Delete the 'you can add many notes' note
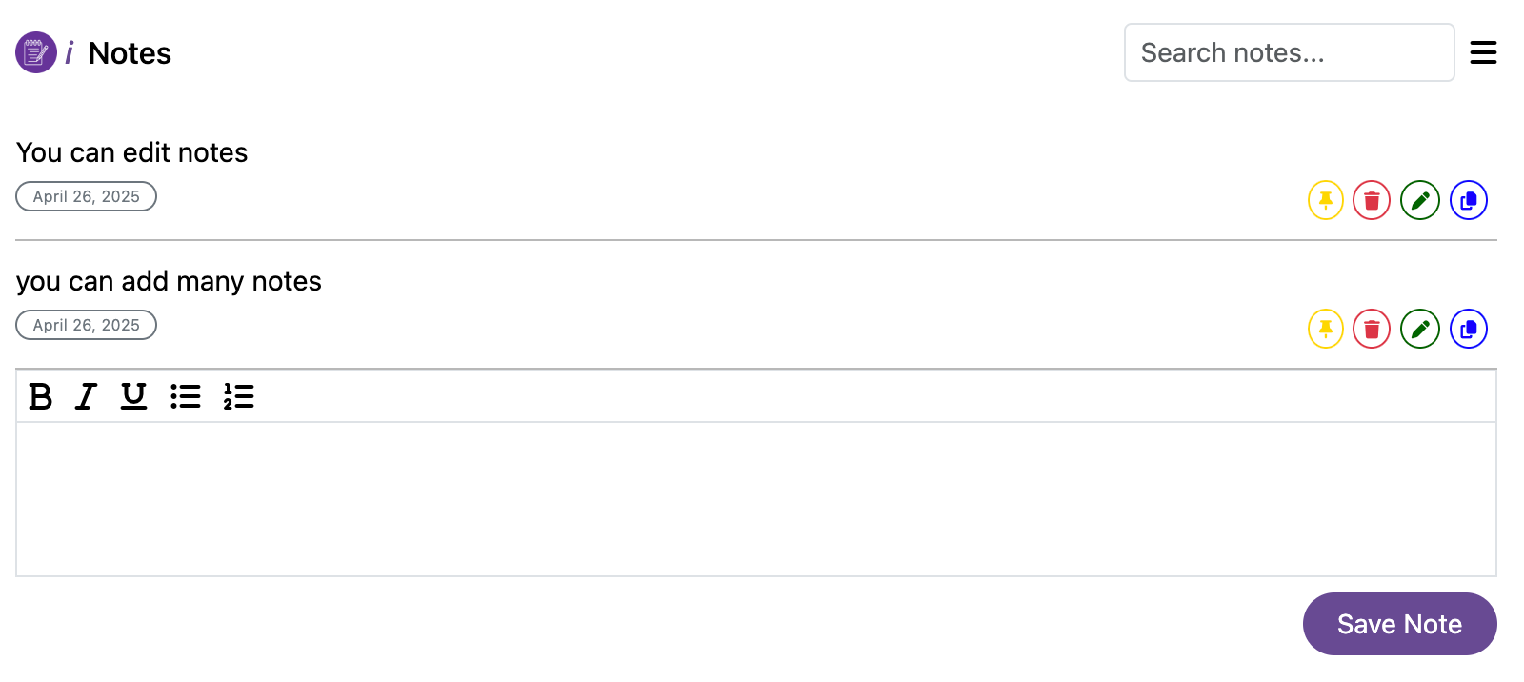1524x682 pixels. point(1372,329)
